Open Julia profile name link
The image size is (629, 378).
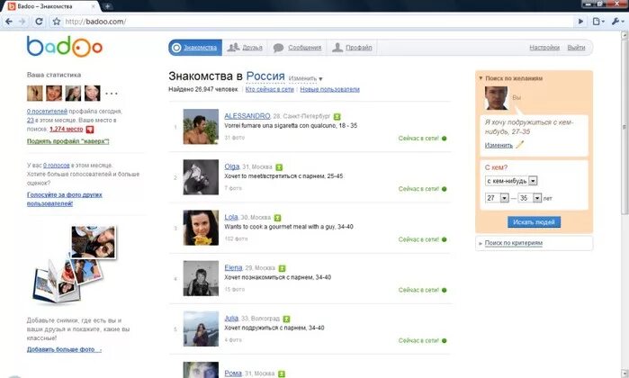[231, 319]
